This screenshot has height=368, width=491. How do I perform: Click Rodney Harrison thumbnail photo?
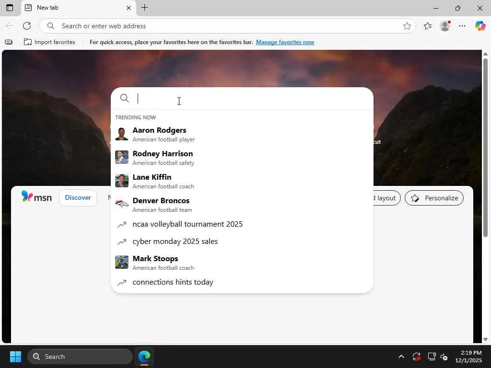tap(121, 157)
